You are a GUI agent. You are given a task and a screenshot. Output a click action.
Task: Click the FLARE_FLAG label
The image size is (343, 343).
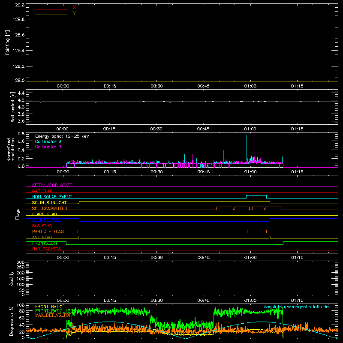45,214
